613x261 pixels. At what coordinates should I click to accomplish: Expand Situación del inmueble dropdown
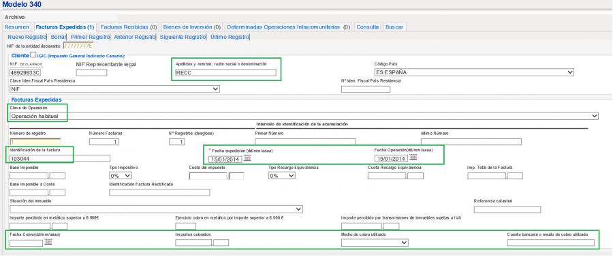pos(156,209)
